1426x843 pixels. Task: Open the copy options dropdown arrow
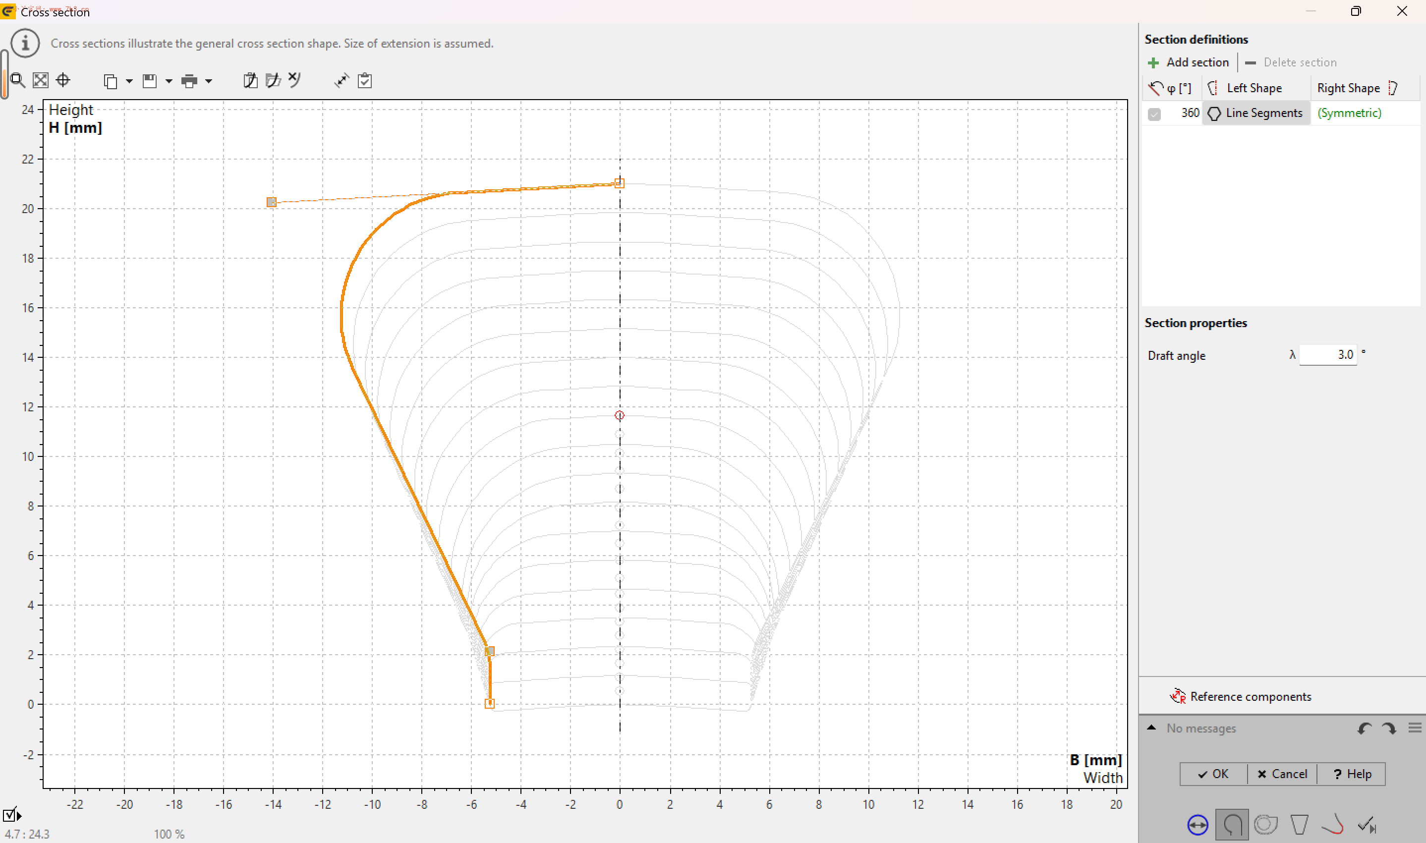click(129, 81)
